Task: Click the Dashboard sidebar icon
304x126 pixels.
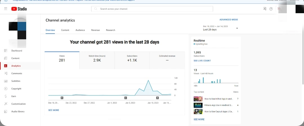Action: [x=6, y=51]
